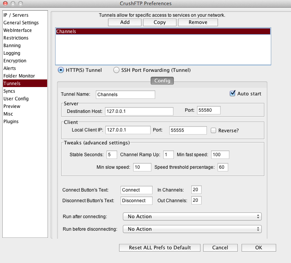Open User Config section
Image resolution: width=291 pixels, height=263 pixels.
(25, 99)
